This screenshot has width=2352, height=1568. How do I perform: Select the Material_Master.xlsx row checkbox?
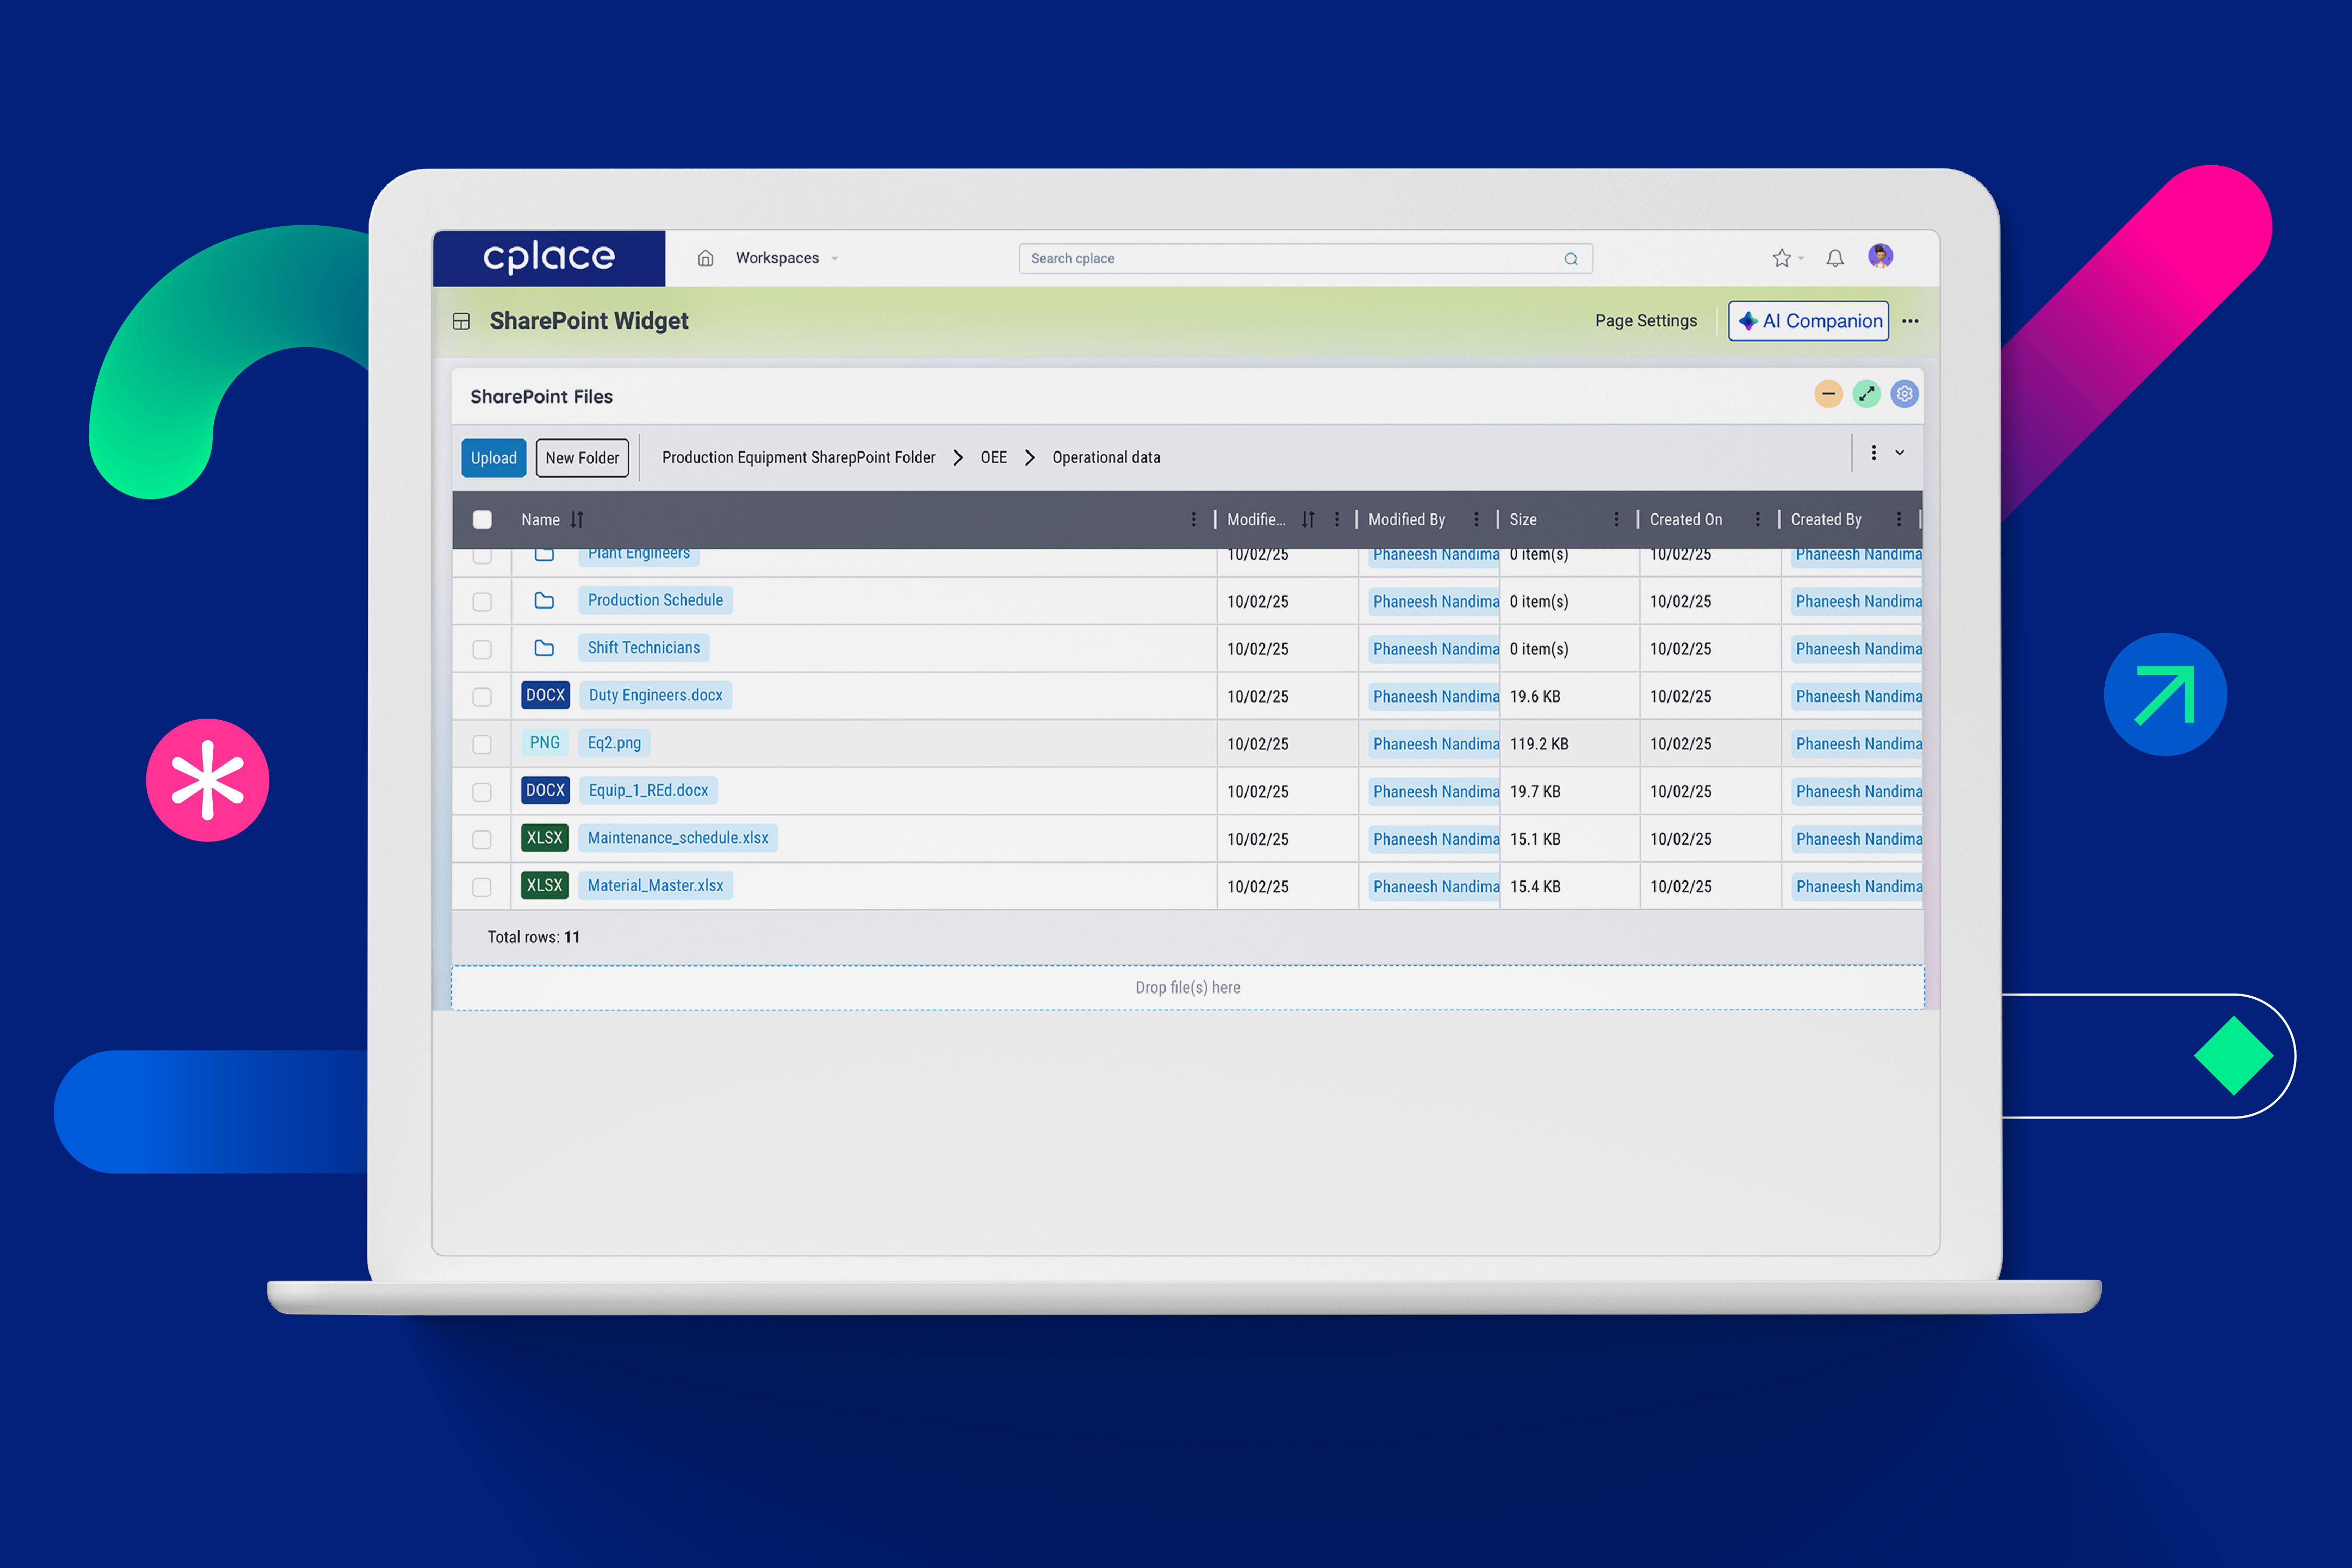coord(482,887)
